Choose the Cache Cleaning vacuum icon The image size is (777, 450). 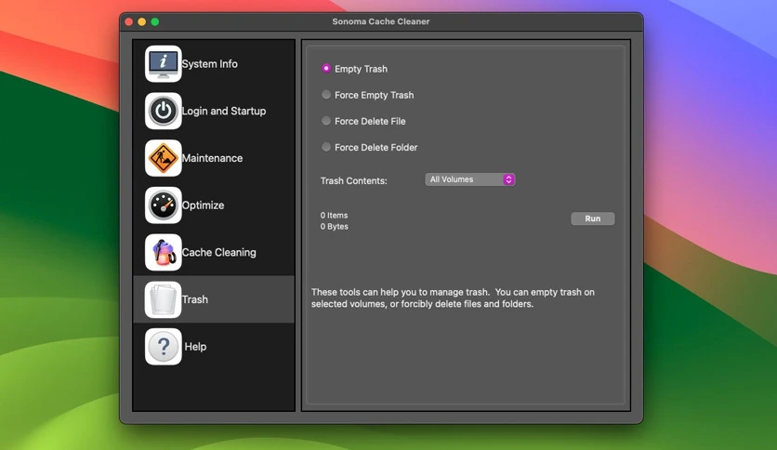point(163,252)
